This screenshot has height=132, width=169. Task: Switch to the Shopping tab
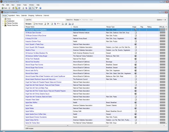(x=31, y=15)
